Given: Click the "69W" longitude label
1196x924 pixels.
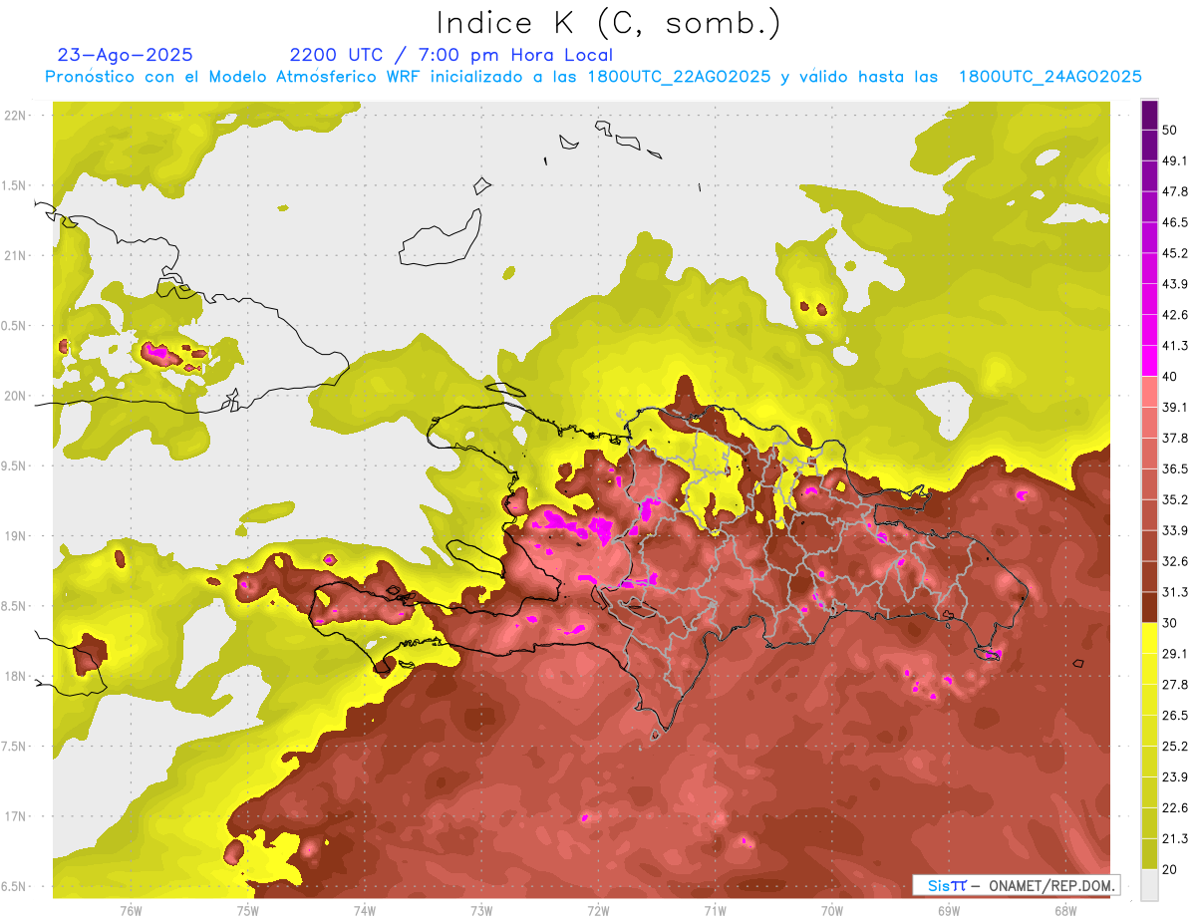Looking at the screenshot, I should [949, 910].
